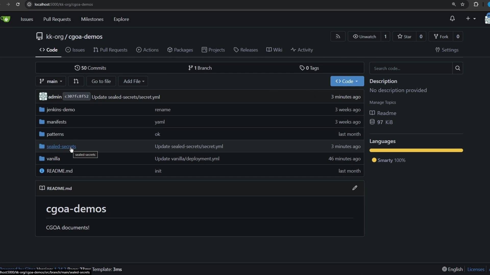Viewport: 490px width, 275px height.
Task: Open the Releases tab
Action: pyautogui.click(x=246, y=50)
